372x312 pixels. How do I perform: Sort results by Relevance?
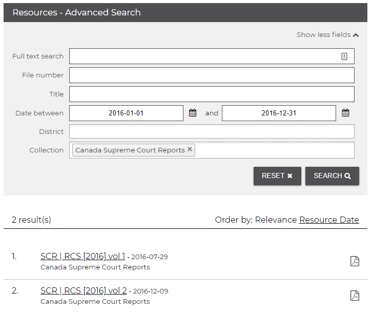(x=276, y=220)
